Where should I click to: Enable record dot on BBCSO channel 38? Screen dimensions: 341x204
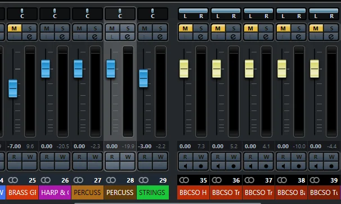(x=299, y=166)
